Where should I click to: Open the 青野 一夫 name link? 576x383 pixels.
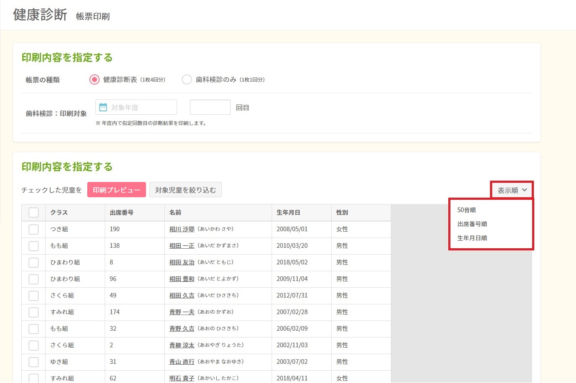click(182, 312)
